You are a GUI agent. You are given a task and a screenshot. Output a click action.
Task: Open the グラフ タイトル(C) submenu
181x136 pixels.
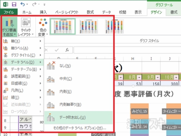[23, 55]
